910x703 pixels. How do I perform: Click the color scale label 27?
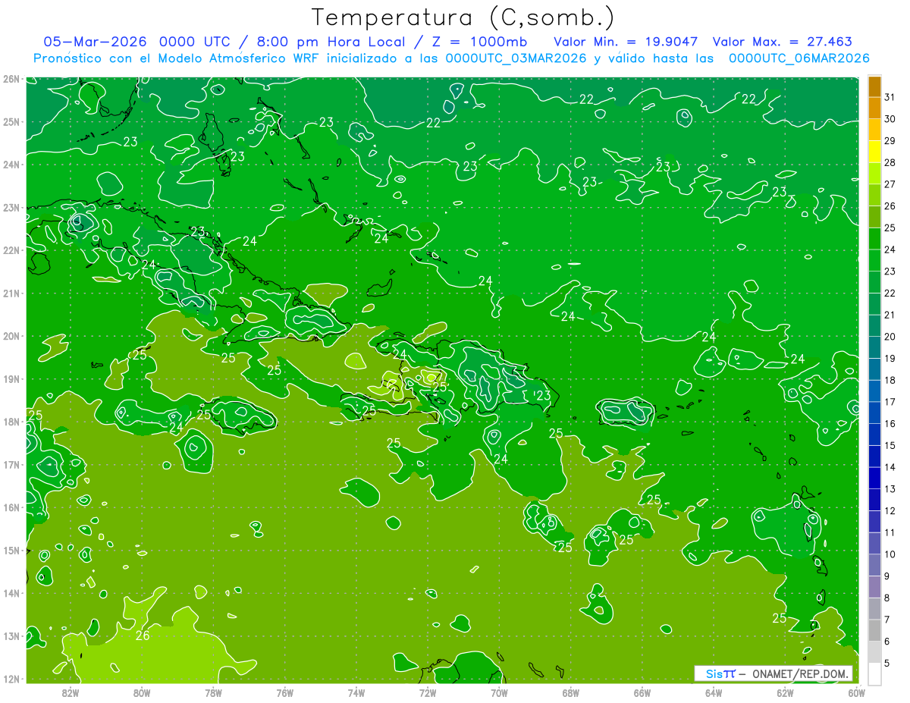click(x=890, y=184)
